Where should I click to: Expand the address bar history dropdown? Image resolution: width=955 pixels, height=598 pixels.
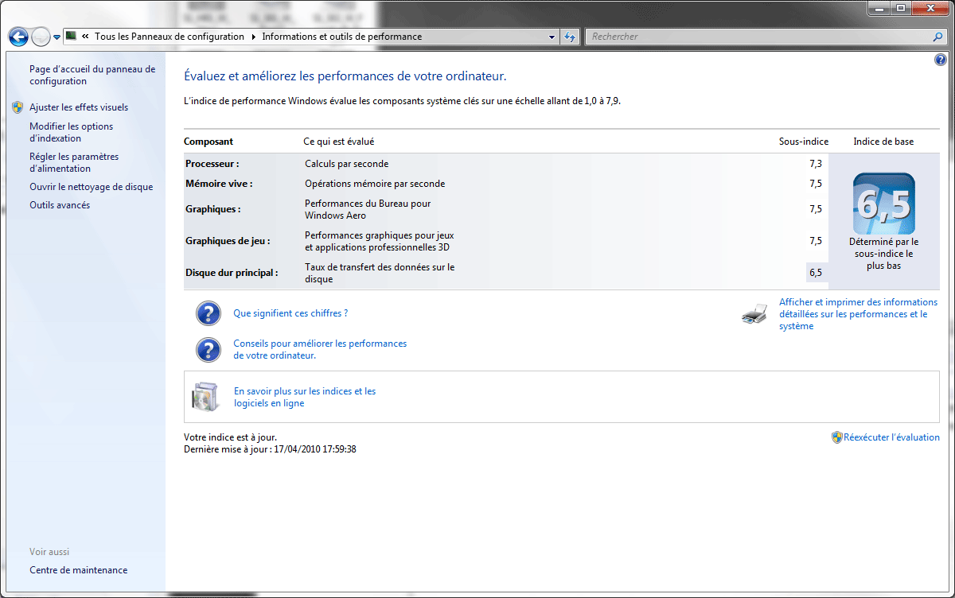(x=552, y=37)
